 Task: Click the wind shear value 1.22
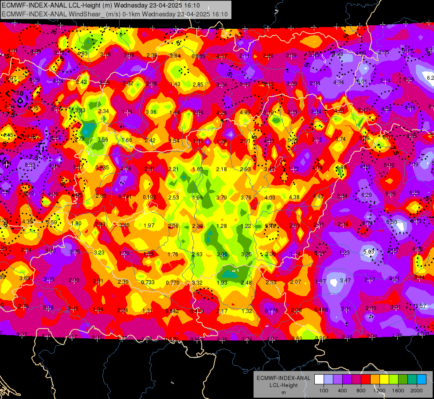tap(246, 226)
